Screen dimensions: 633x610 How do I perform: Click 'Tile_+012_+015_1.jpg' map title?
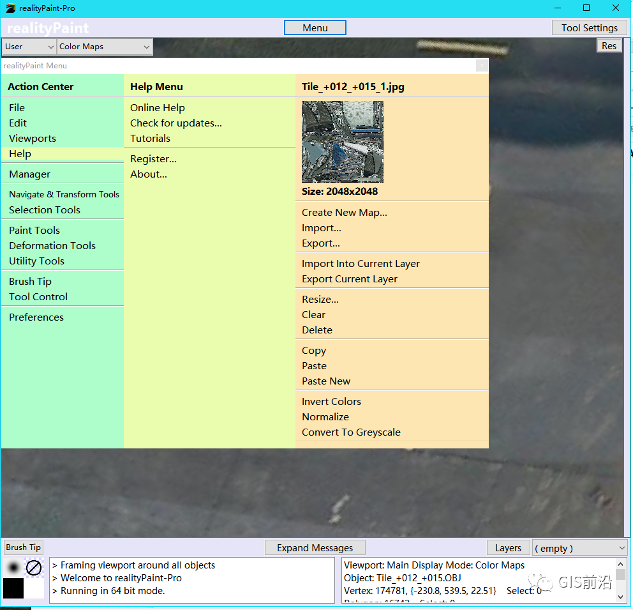tap(354, 87)
